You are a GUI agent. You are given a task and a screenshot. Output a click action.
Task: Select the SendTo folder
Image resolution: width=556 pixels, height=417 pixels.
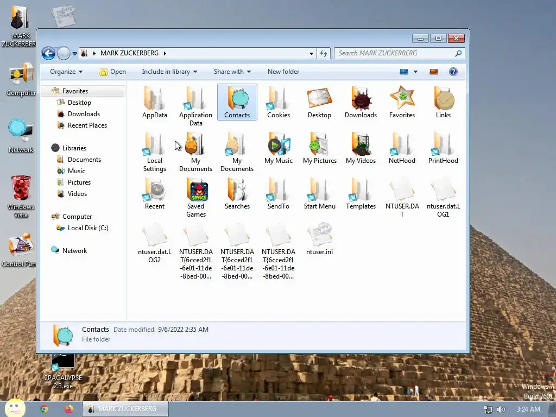click(279, 194)
